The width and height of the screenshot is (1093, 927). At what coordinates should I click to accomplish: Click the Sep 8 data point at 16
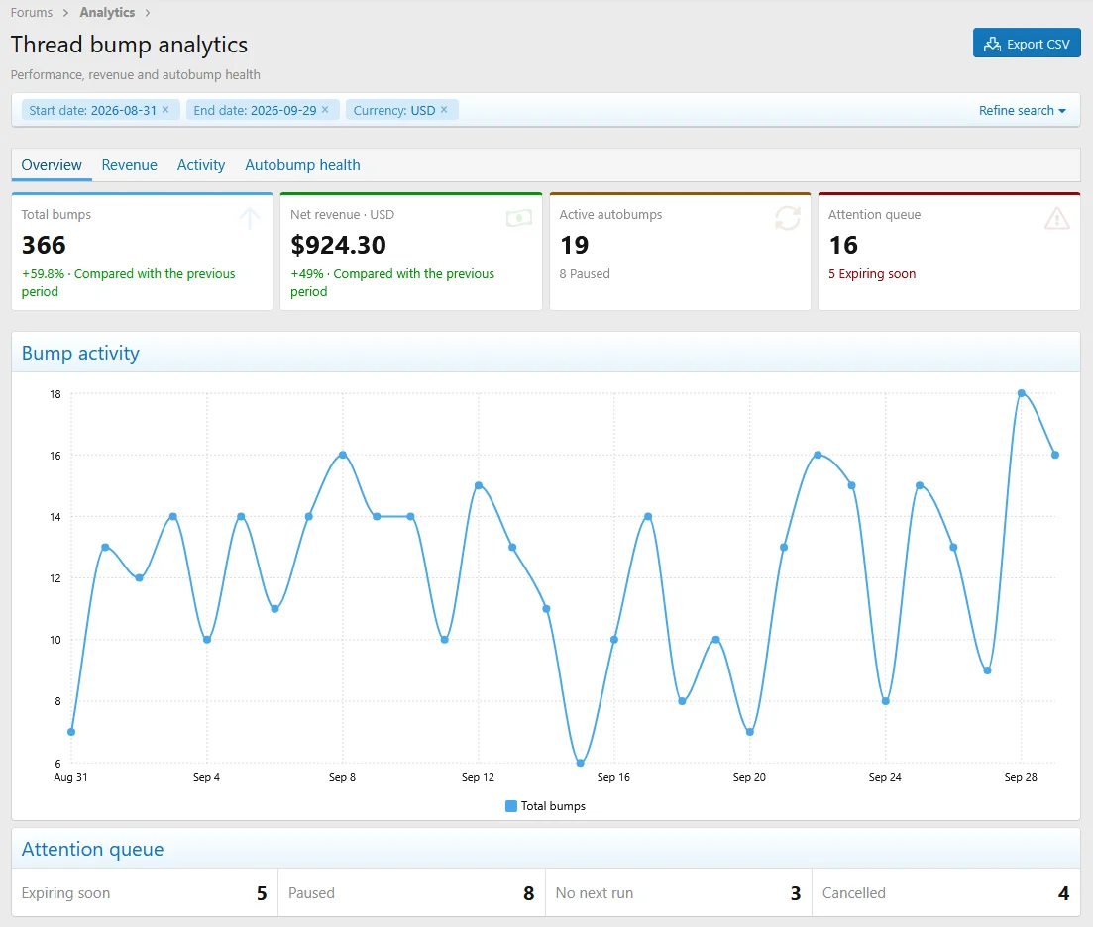(342, 455)
